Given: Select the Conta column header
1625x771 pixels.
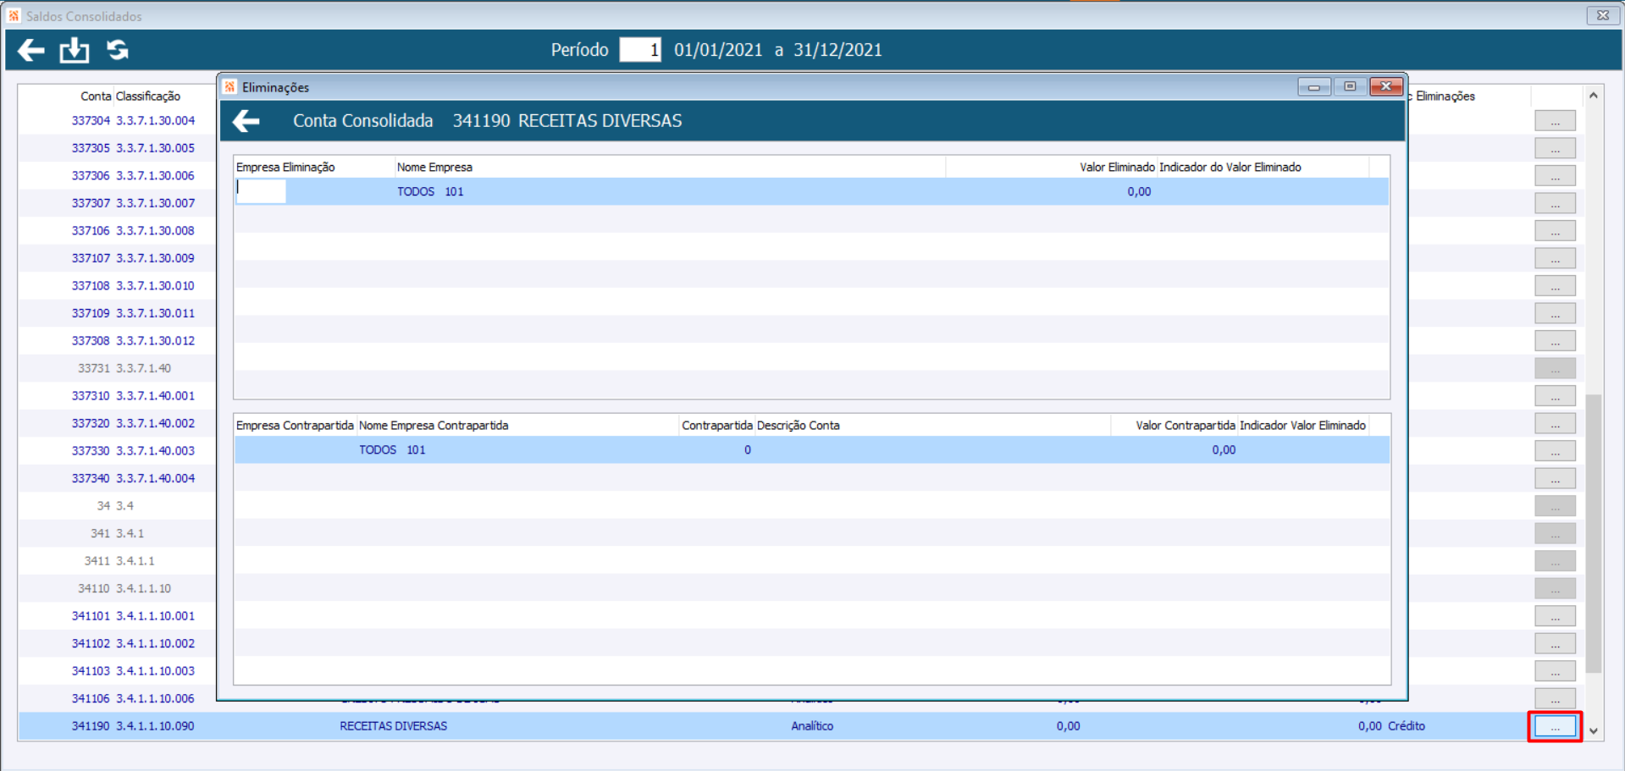Looking at the screenshot, I should (96, 96).
